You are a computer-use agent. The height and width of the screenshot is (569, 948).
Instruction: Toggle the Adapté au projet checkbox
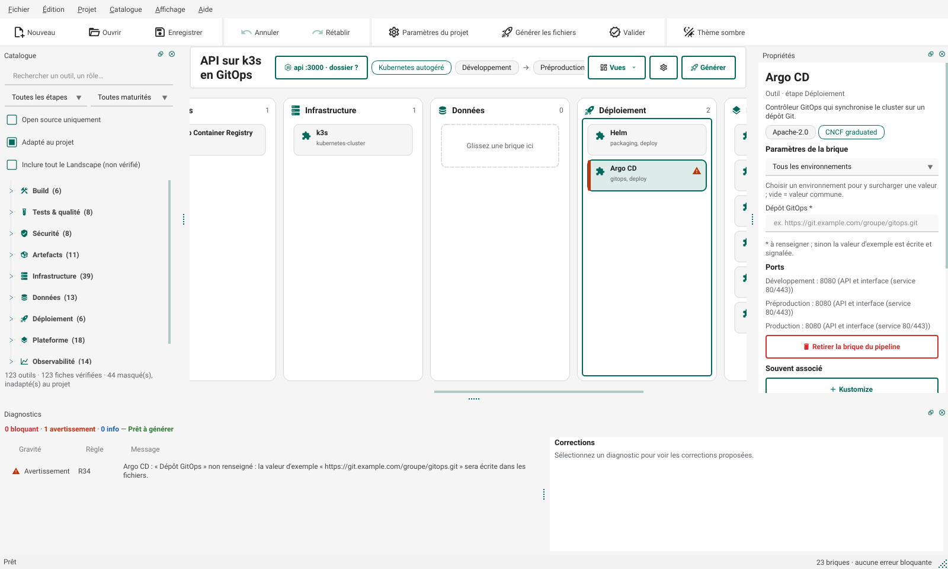click(x=12, y=142)
